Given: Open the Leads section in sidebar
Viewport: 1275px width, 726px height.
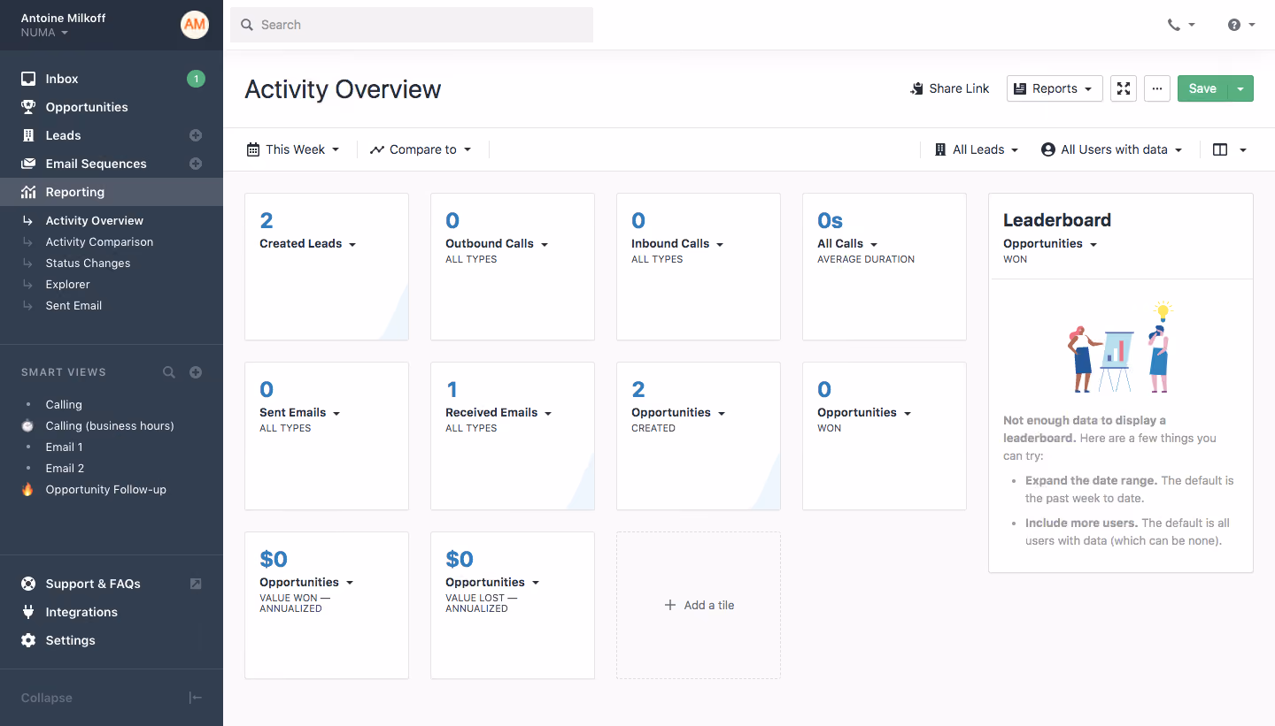Looking at the screenshot, I should point(63,135).
